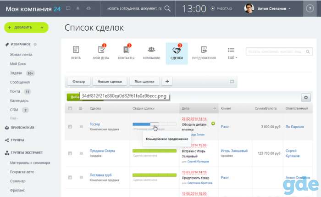This screenshot has width=321, height=197.
Task: Focus the top employee and document search field
Action: tap(134, 8)
